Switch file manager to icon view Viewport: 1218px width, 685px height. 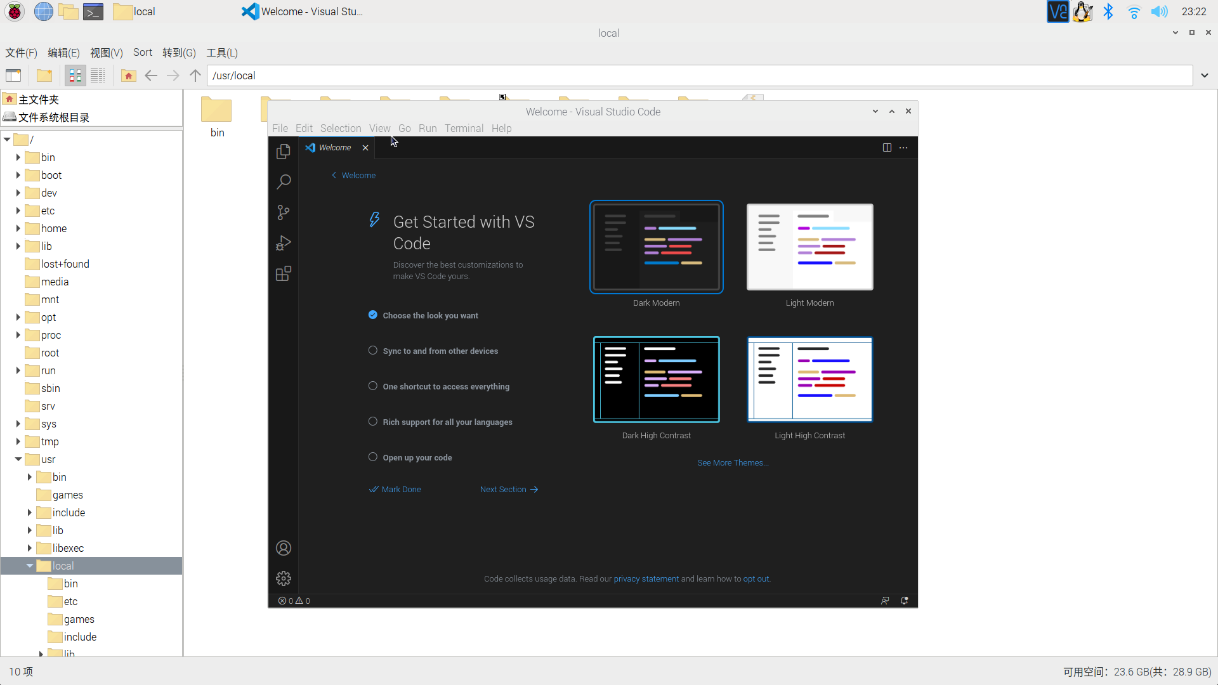75,75
